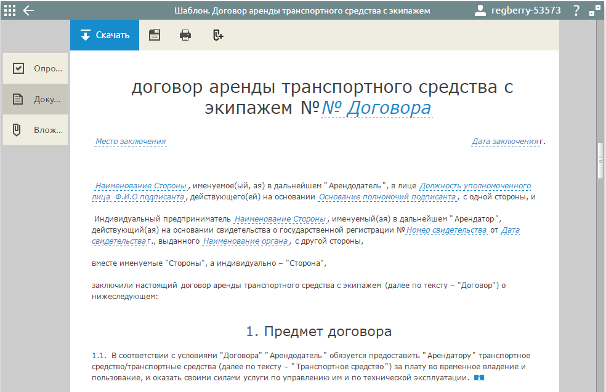Click the add attachment icon in toolbar

(217, 35)
